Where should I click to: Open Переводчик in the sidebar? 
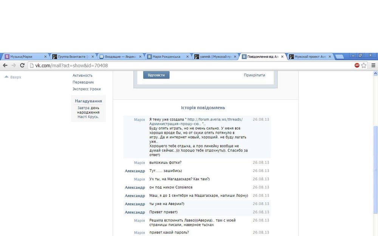pyautogui.click(x=83, y=82)
